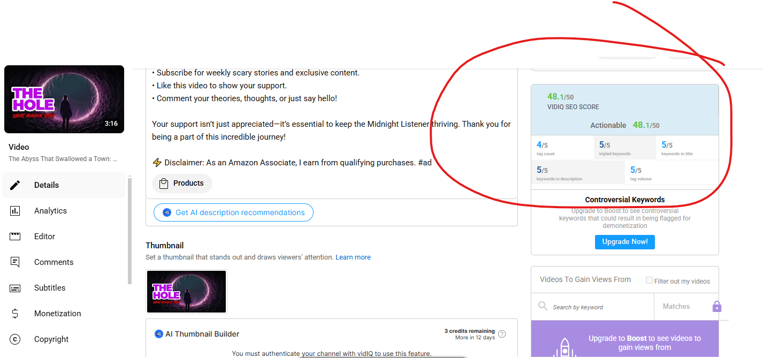The width and height of the screenshot is (763, 358).
Task: Click the purple lock icon near Matches
Action: (x=717, y=307)
